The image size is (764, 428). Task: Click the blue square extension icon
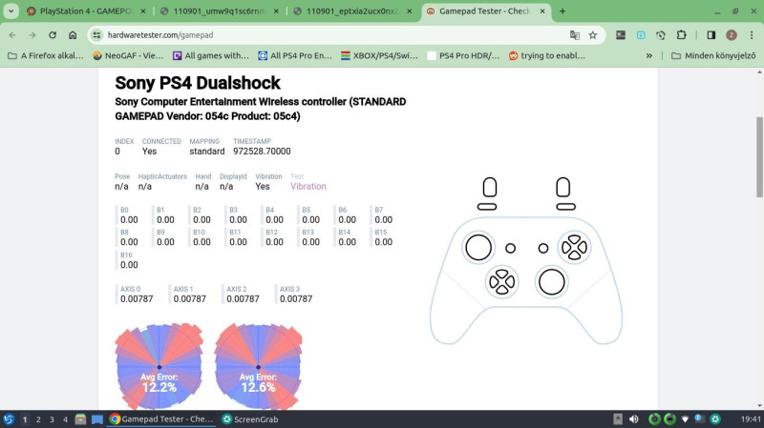click(x=641, y=35)
